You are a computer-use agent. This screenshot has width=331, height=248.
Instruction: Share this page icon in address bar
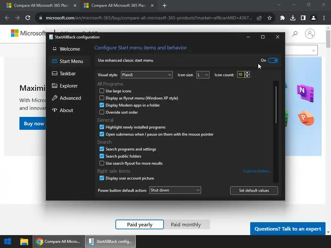(x=259, y=18)
